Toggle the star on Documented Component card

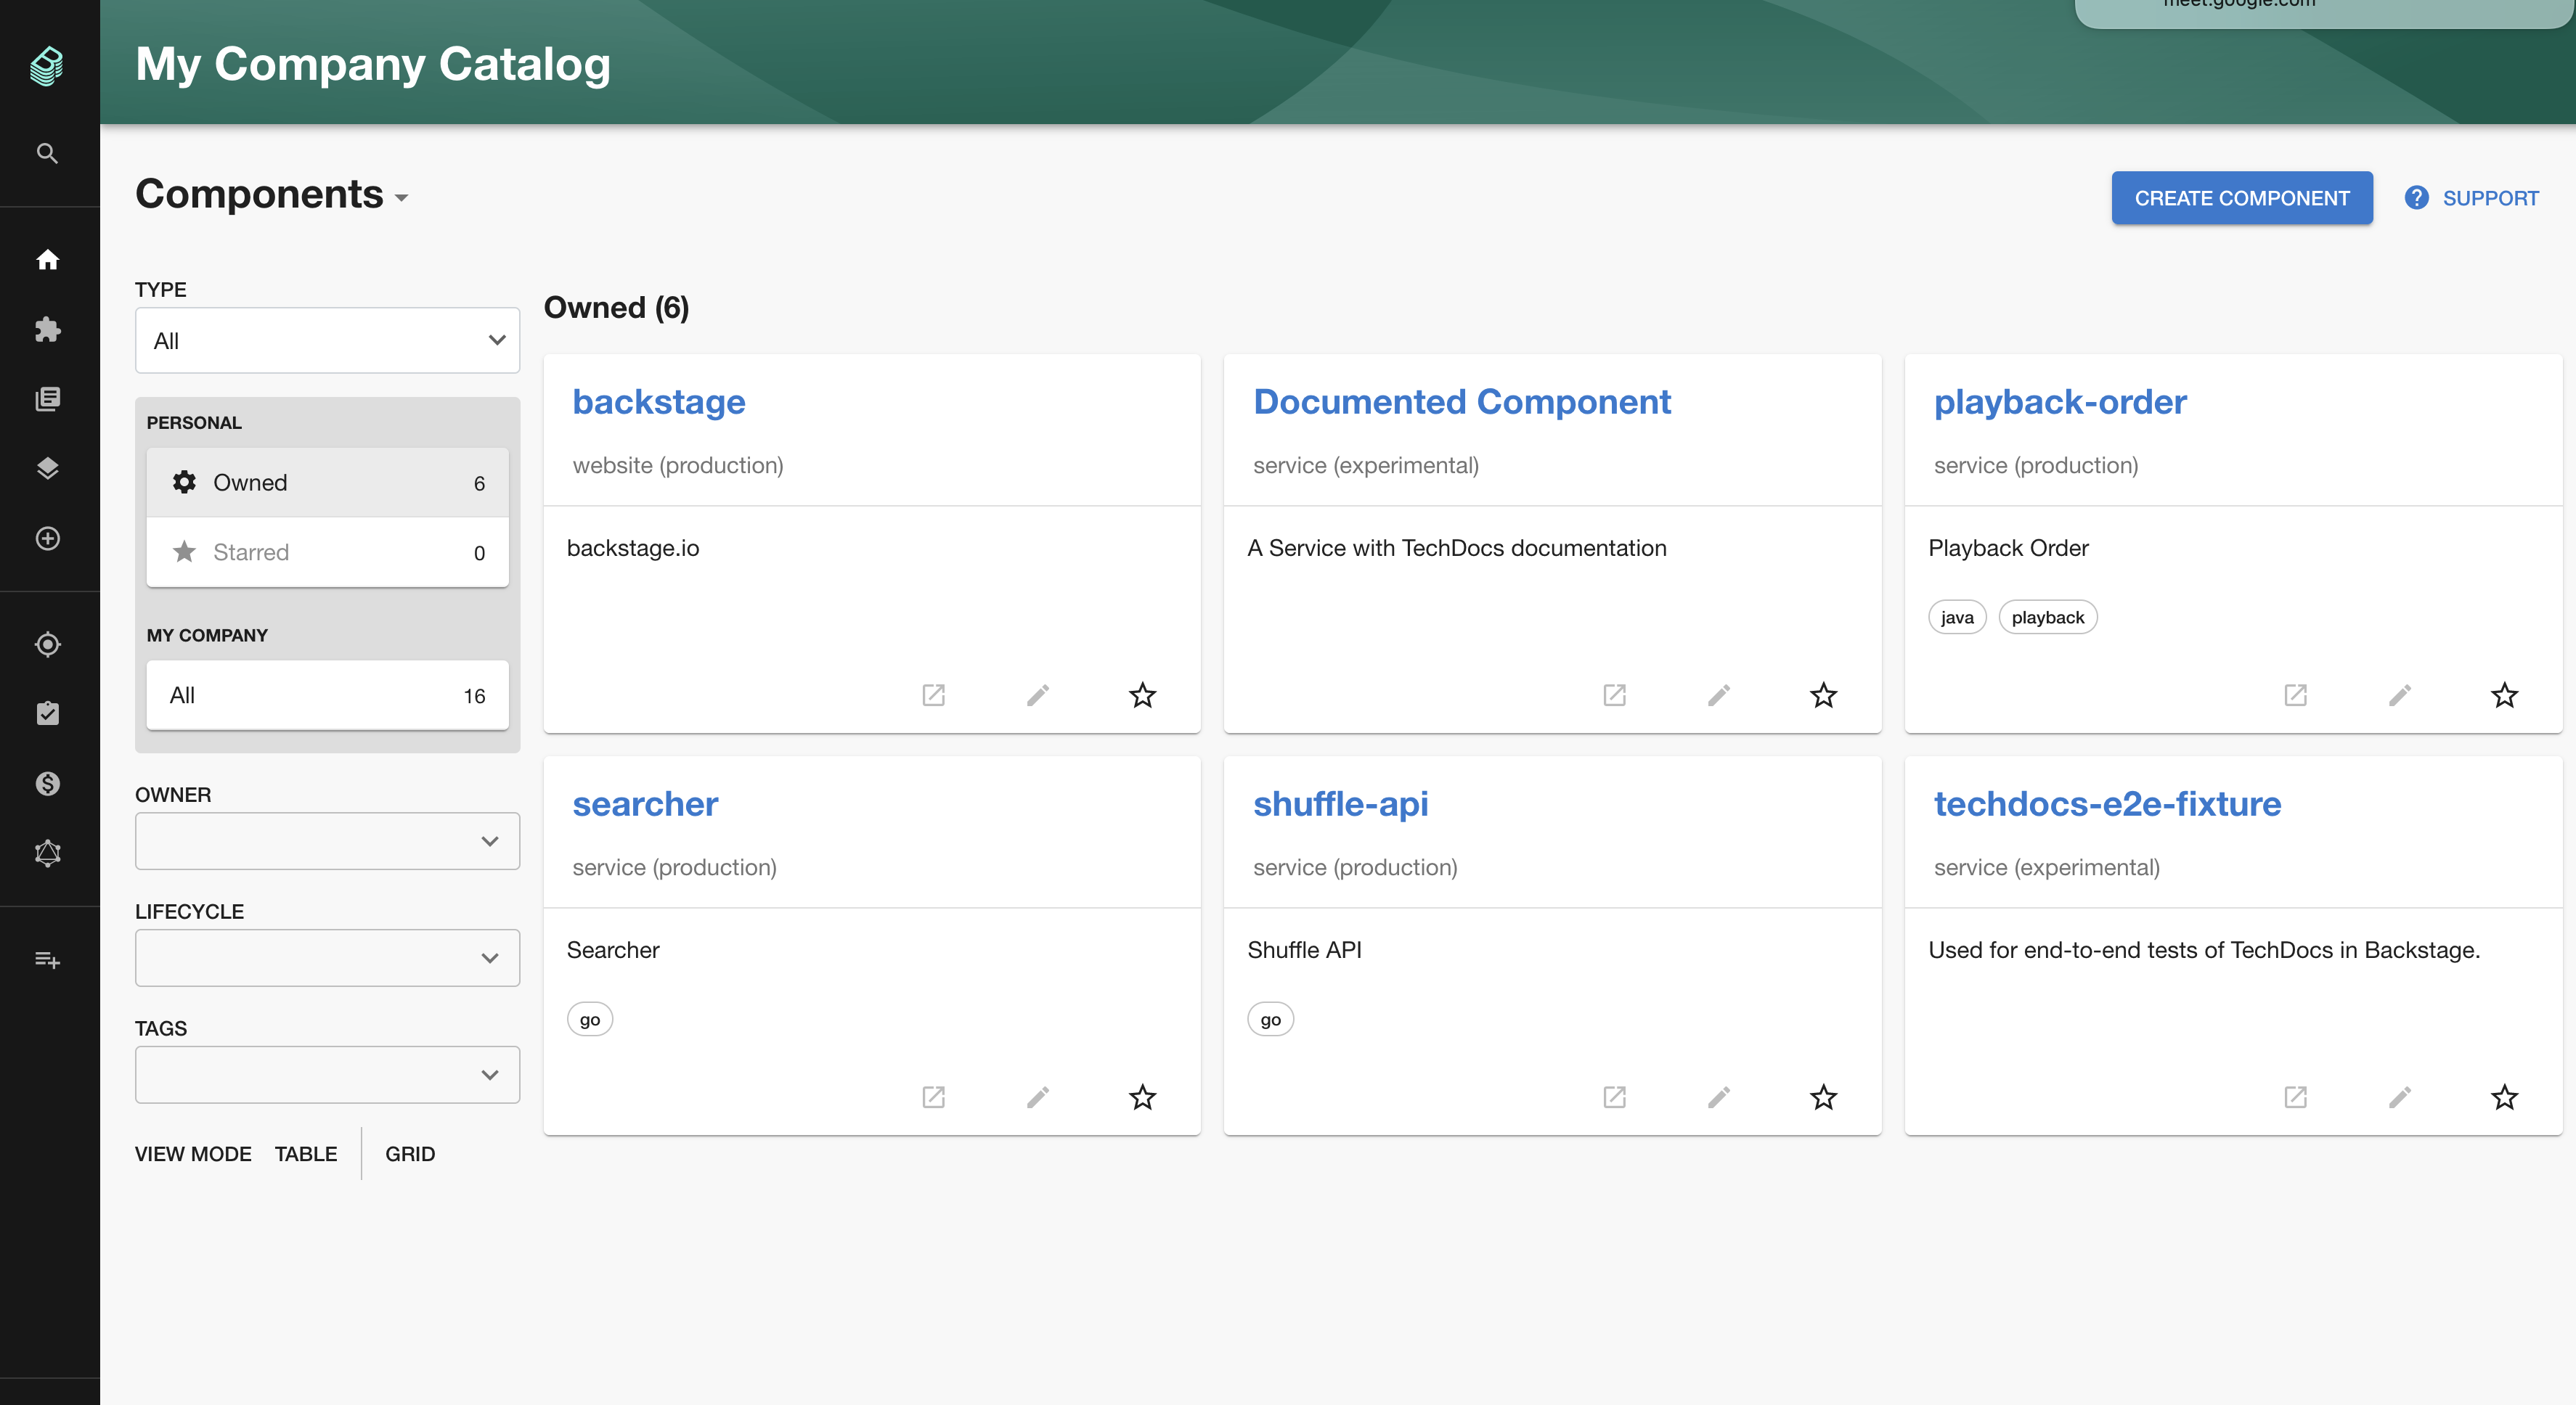click(x=1823, y=695)
